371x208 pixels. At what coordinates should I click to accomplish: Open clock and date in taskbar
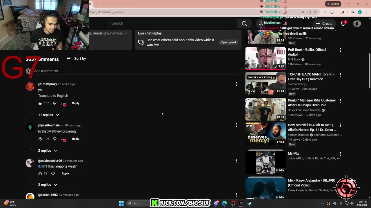pos(362,203)
